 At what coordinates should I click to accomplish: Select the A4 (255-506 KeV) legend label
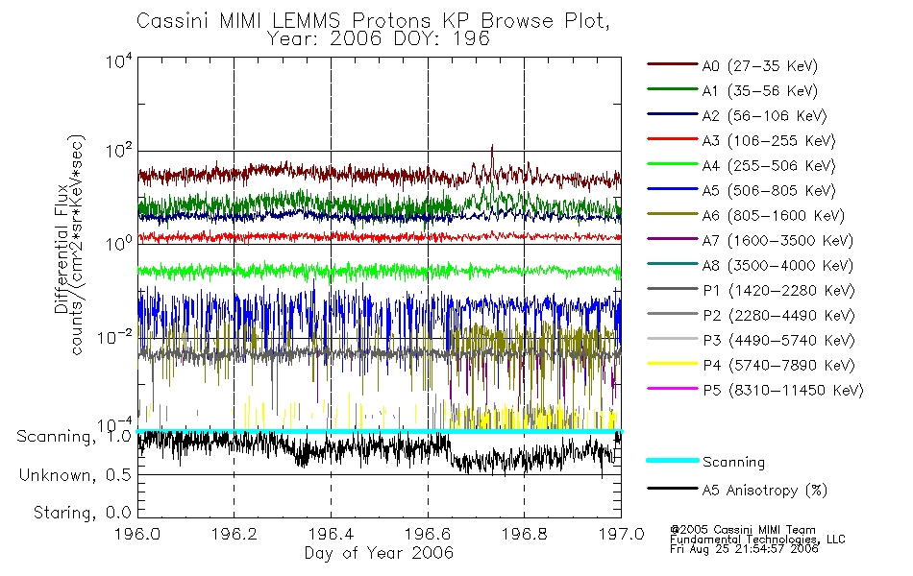click(769, 166)
